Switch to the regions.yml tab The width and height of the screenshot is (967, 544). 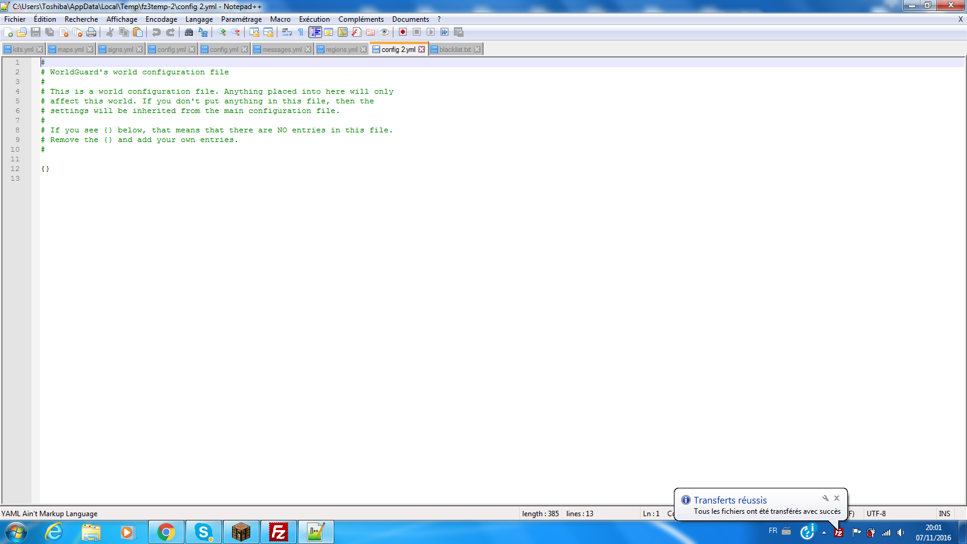pos(341,50)
